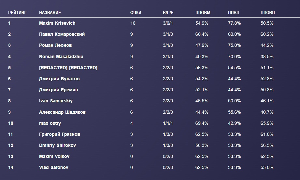Open Роман Леонов in the standings
This screenshot has width=300, height=180.
pos(55,45)
